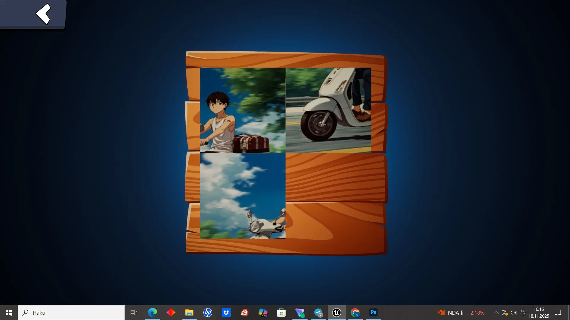Image resolution: width=570 pixels, height=320 pixels.
Task: Launch Photoshop from the taskbar
Action: click(x=373, y=313)
